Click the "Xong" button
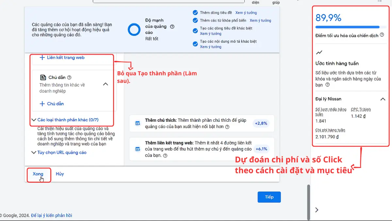The height and width of the screenshot is (221, 392). [38, 174]
